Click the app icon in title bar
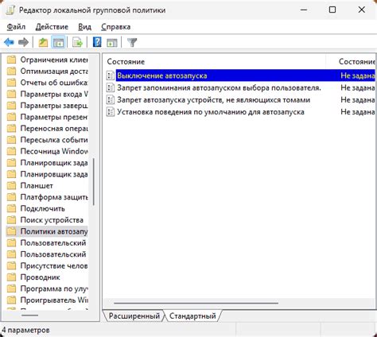This screenshot has height=337, width=377. coord(10,10)
